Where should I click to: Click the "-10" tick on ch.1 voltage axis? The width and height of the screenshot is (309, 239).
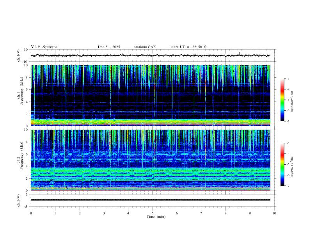26,62
